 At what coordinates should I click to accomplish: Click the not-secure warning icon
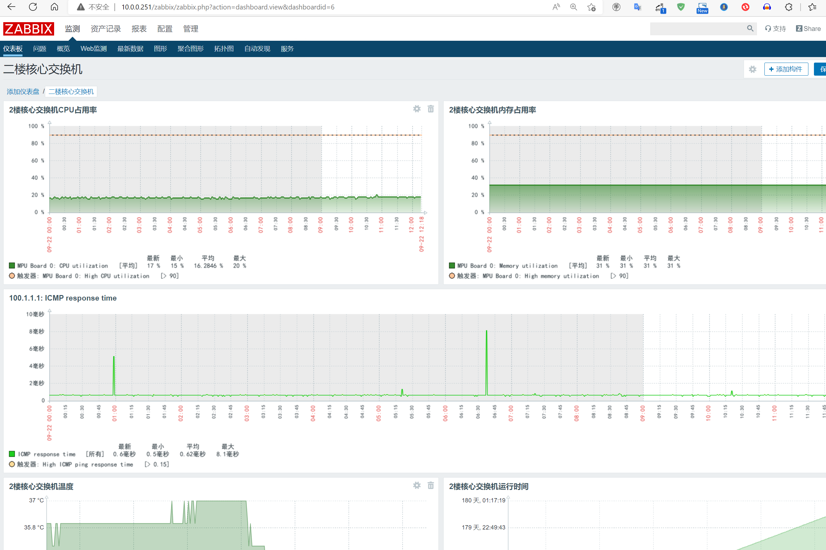click(x=81, y=7)
